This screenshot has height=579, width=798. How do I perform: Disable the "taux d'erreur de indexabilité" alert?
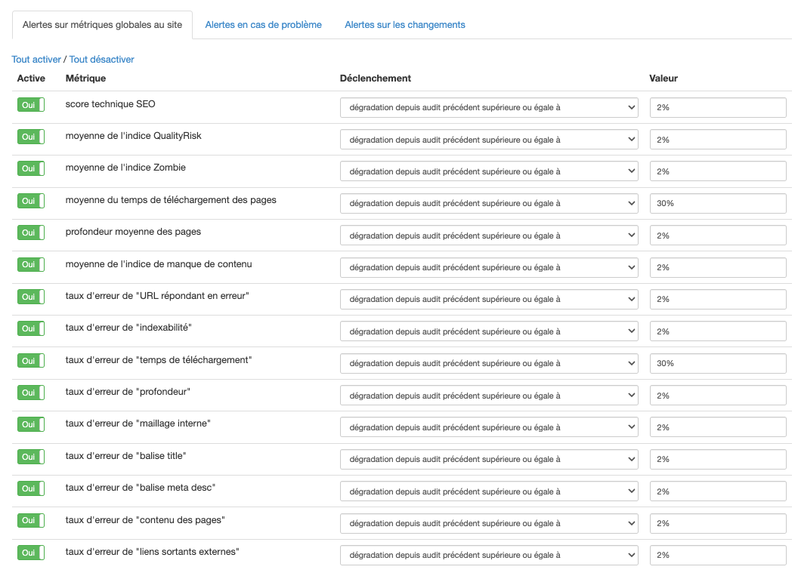(30, 328)
